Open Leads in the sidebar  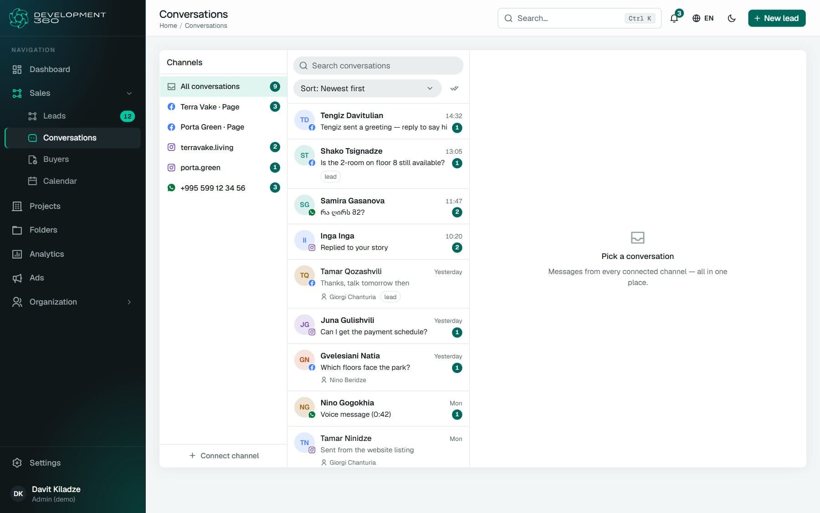point(73,116)
